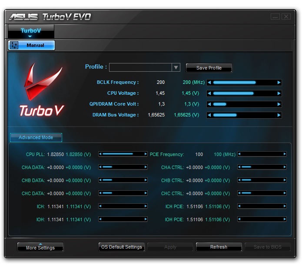Increase CHA CTRL voltage right arrow
302x269 pixels.
pyautogui.click(x=285, y=167)
